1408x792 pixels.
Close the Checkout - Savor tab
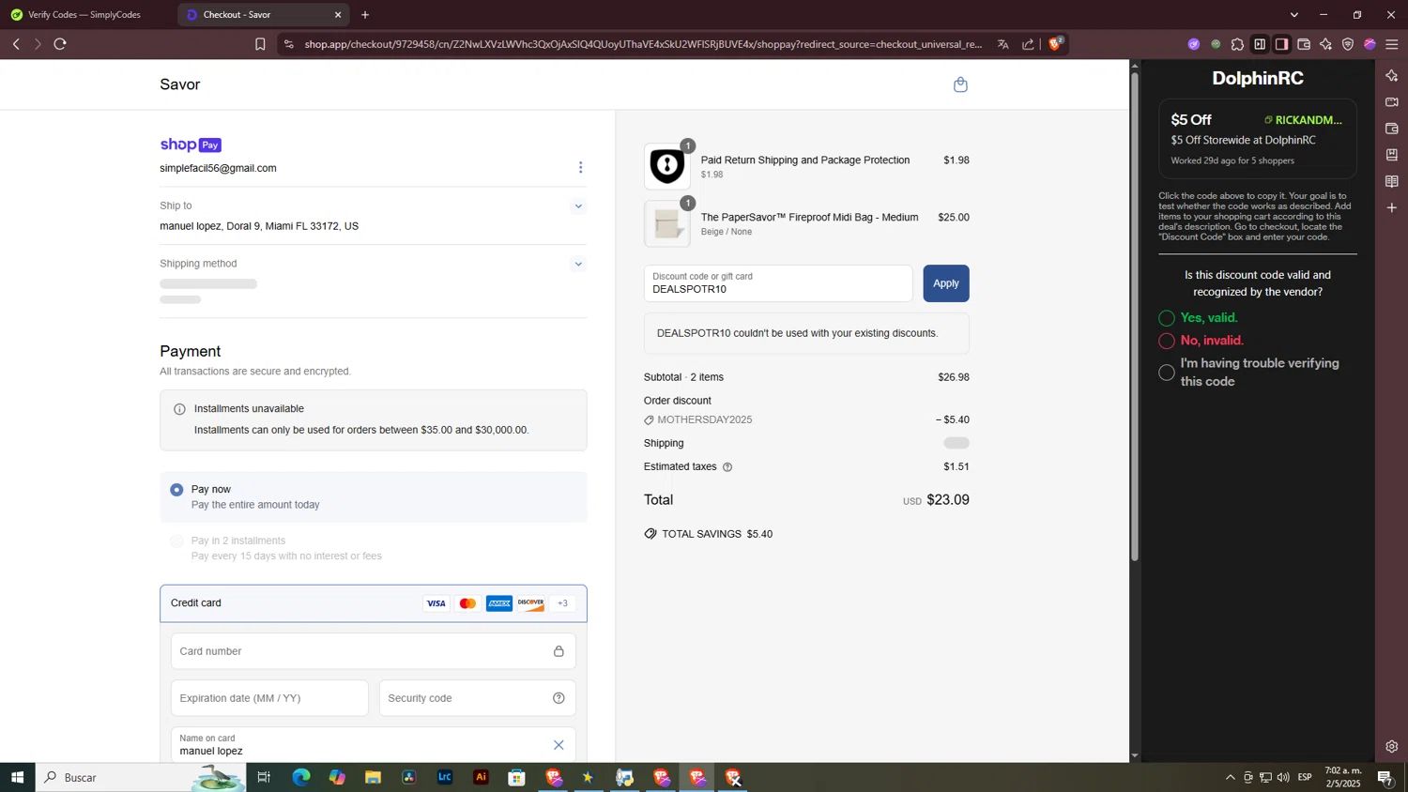[x=338, y=15]
